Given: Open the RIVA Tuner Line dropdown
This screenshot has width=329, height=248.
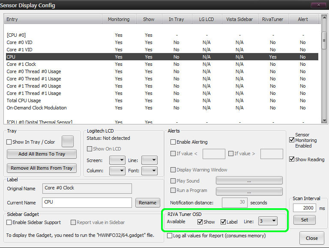Looking at the screenshot, I should (268, 221).
